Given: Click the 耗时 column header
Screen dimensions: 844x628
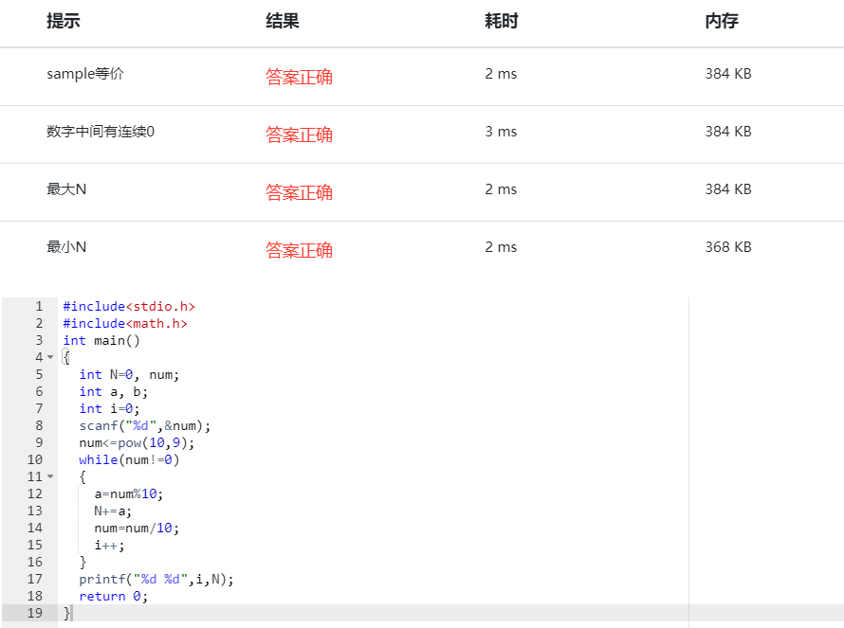Looking at the screenshot, I should [x=501, y=21].
